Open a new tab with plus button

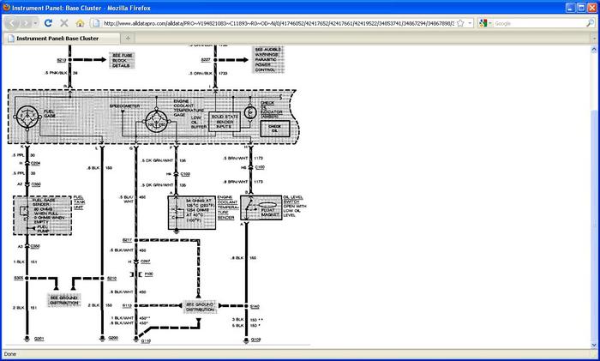tap(128, 39)
